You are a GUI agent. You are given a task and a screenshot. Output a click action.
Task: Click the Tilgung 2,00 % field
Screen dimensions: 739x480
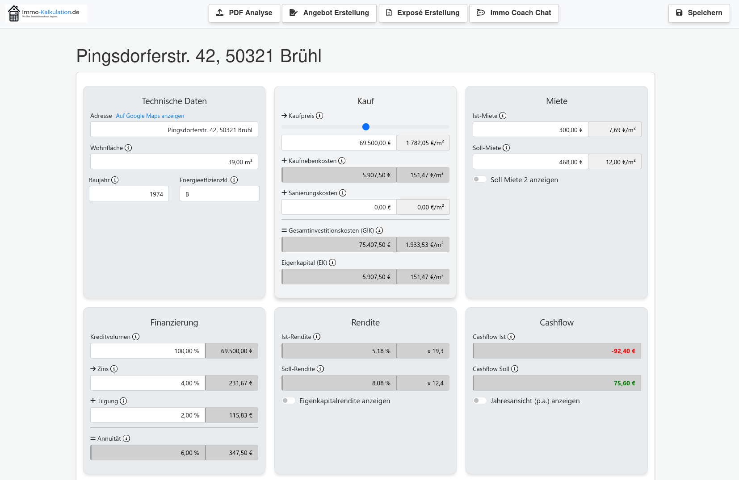click(x=148, y=415)
